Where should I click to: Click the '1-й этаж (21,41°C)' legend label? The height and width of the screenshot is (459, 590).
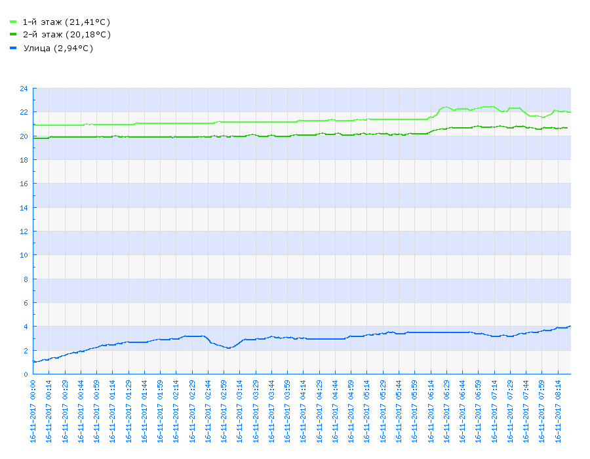(67, 22)
